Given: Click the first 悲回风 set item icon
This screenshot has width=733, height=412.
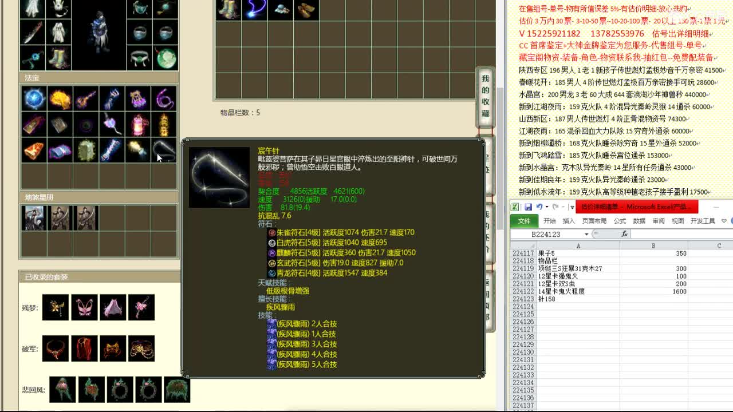Looking at the screenshot, I should [62, 389].
